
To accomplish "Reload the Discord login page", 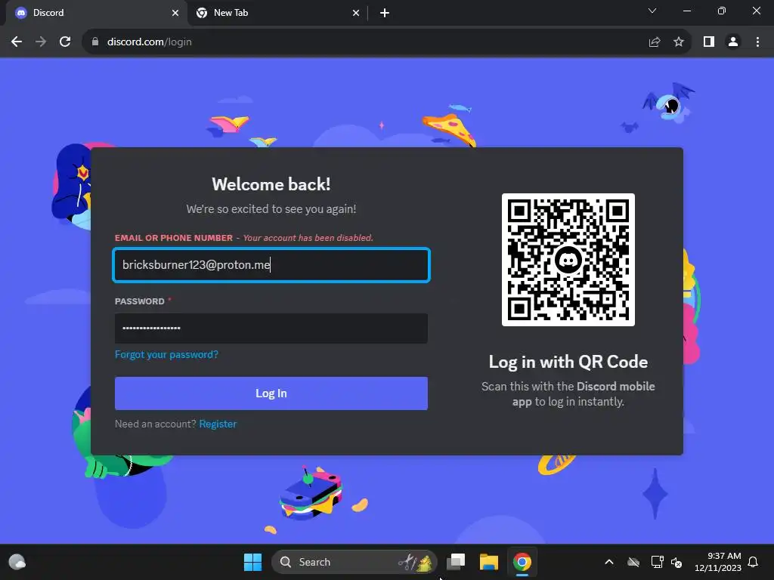I will point(65,42).
